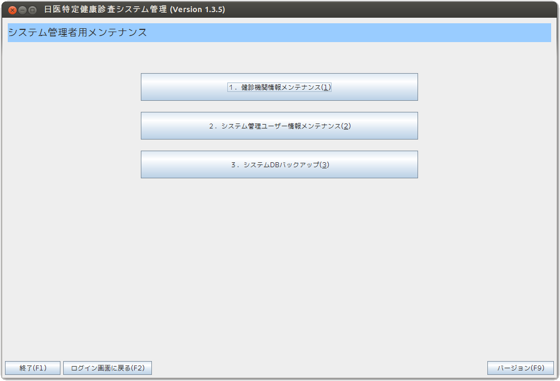Click the 終了(F1) button
Viewport: 560px width, 381px height.
33,368
